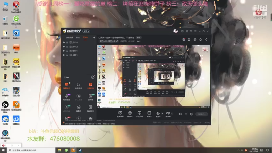Open the 弹幕助手 tool in the toolbox
The height and width of the screenshot is (153, 272).
tap(67, 86)
